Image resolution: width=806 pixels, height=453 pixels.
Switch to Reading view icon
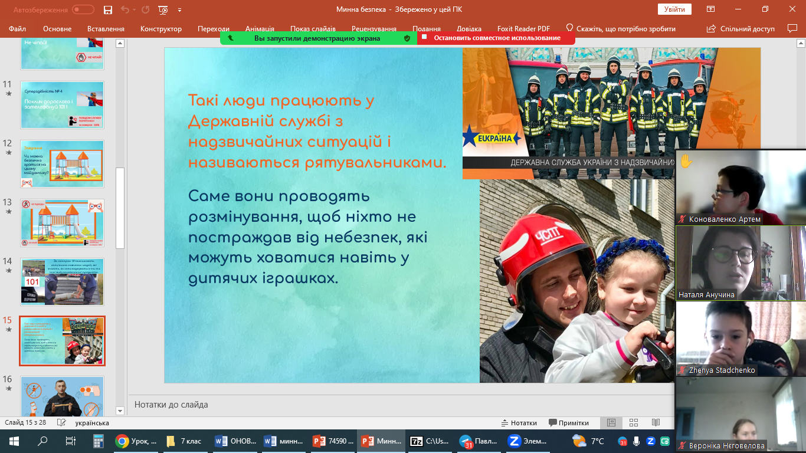(x=656, y=423)
